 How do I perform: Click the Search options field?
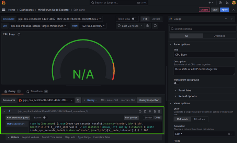pyautogui.click(x=203, y=29)
